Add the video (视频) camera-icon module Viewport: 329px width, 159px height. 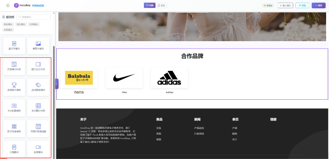pos(38,149)
